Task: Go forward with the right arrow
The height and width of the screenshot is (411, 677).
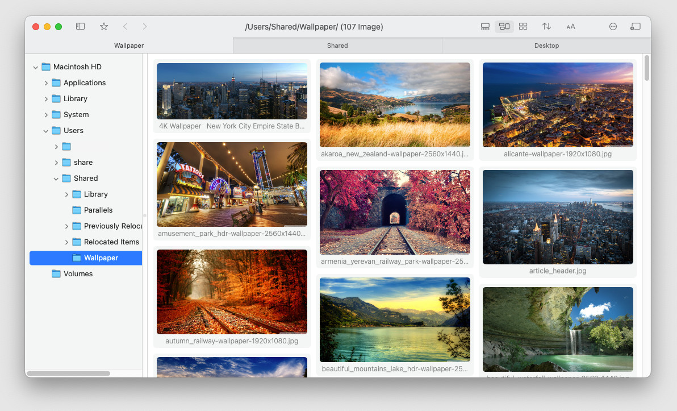Action: pyautogui.click(x=145, y=26)
